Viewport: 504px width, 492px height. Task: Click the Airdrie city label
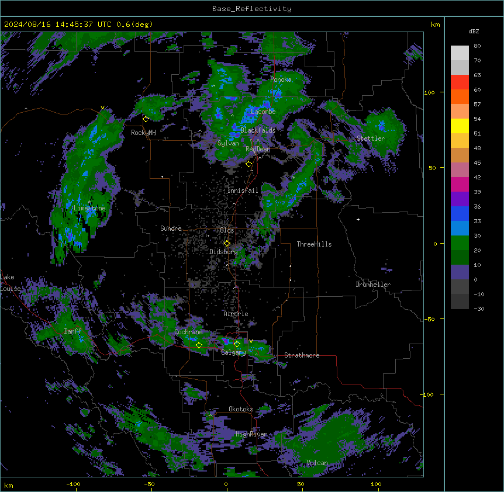(236, 314)
